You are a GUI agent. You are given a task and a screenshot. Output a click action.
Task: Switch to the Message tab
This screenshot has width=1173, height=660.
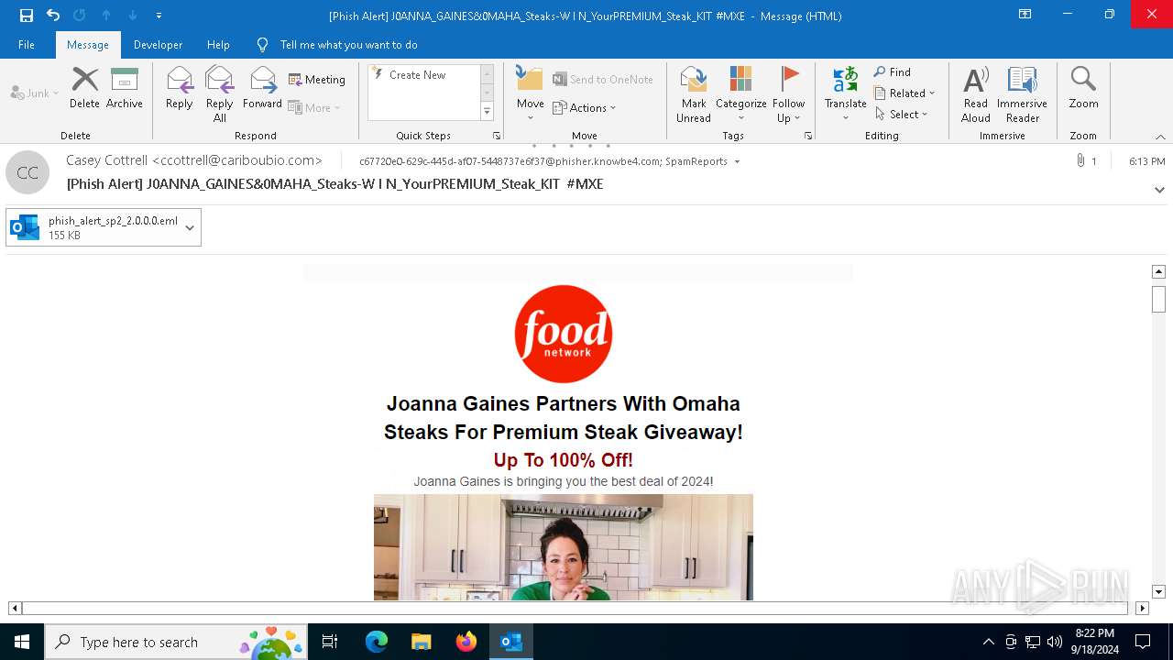click(x=88, y=45)
